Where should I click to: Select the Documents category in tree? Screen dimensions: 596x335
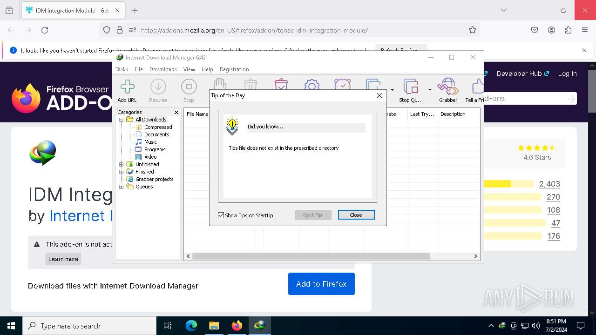coord(157,134)
